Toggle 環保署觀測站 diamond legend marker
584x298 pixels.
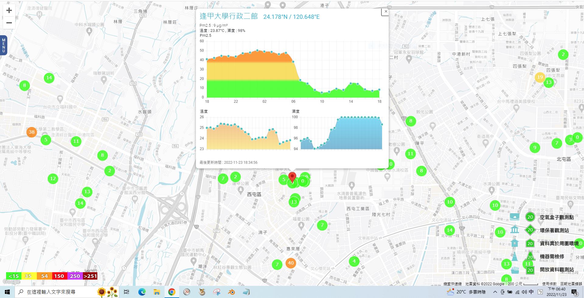coord(530,230)
